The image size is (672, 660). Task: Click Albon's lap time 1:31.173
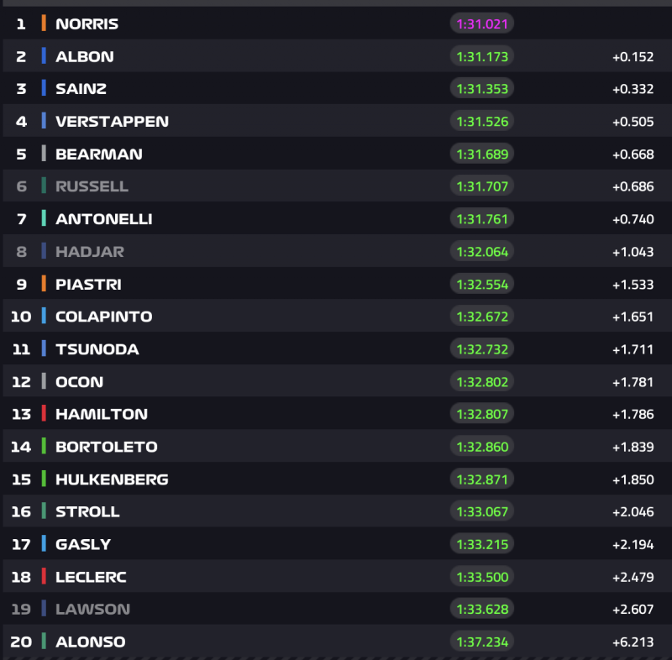click(481, 56)
